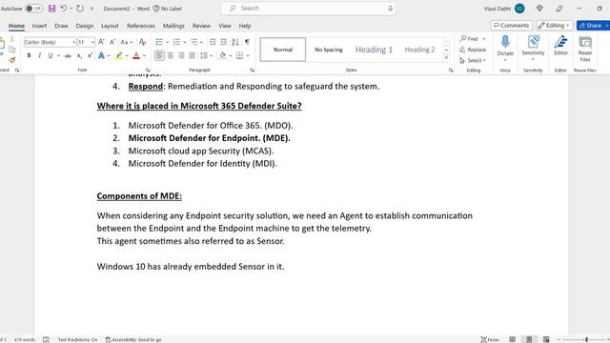Open the Select dropdown
610x343 pixels.
[473, 60]
